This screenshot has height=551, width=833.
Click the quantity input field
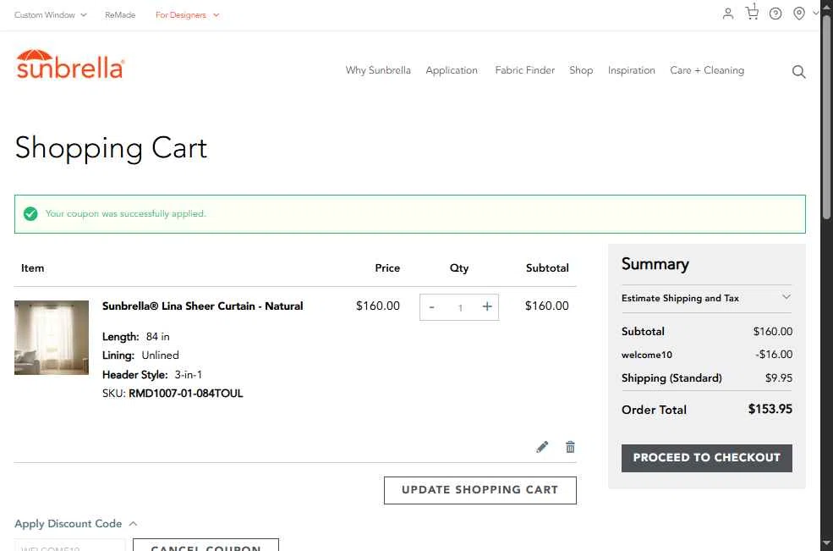(460, 307)
